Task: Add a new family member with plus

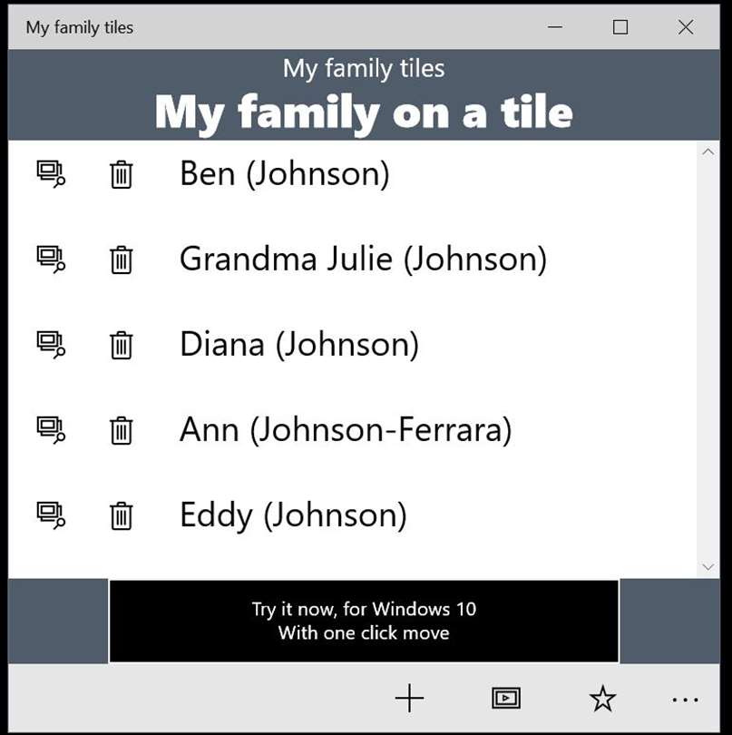Action: [x=409, y=698]
